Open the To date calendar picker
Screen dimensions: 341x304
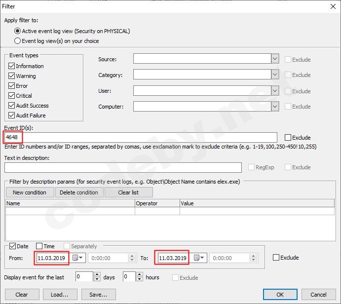[199, 258]
